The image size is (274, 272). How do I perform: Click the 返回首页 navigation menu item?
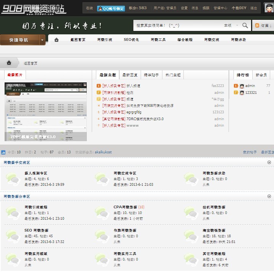point(78,40)
